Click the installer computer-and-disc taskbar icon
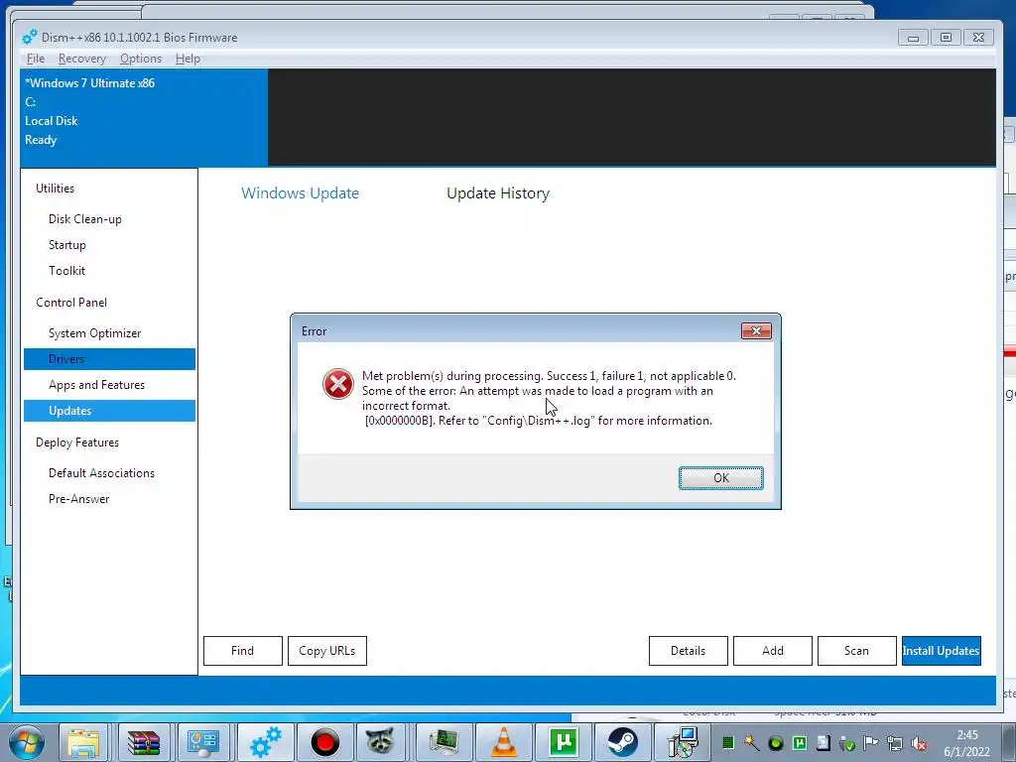Viewport: 1016px width, 762px height. click(683, 742)
